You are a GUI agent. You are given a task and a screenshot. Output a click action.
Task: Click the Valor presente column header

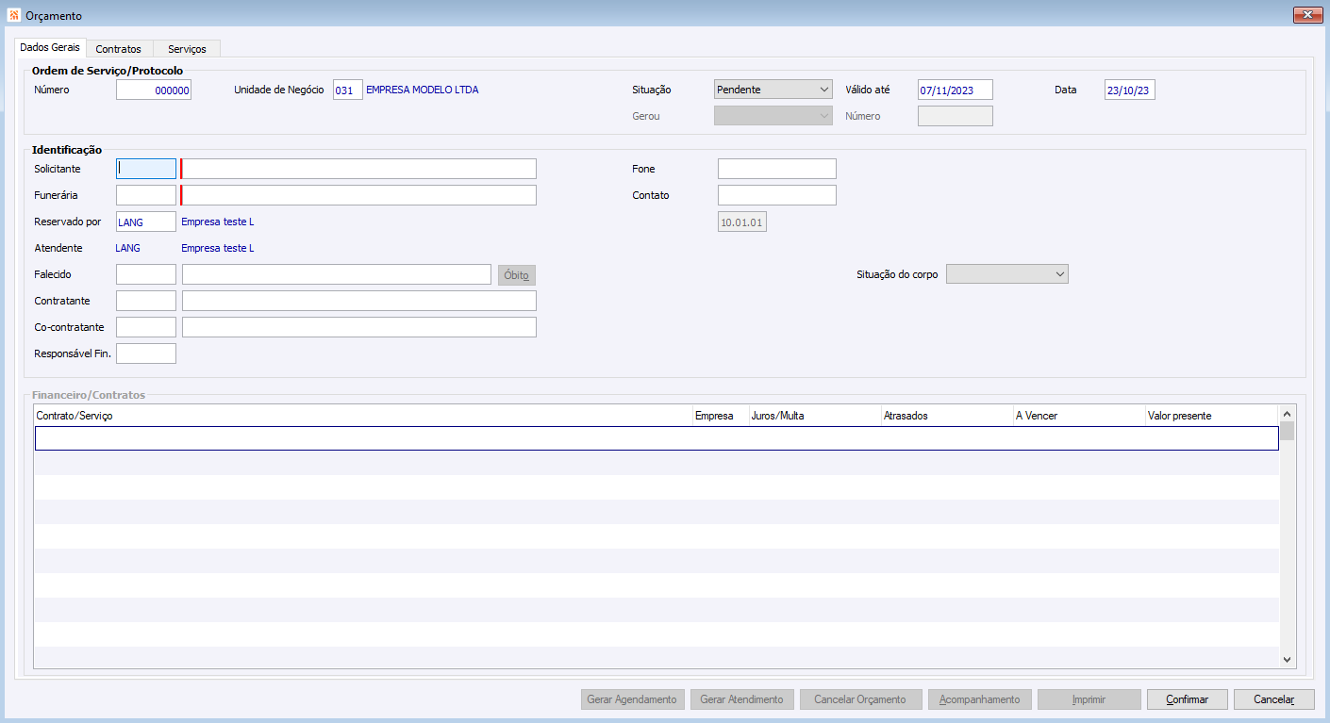[1212, 416]
